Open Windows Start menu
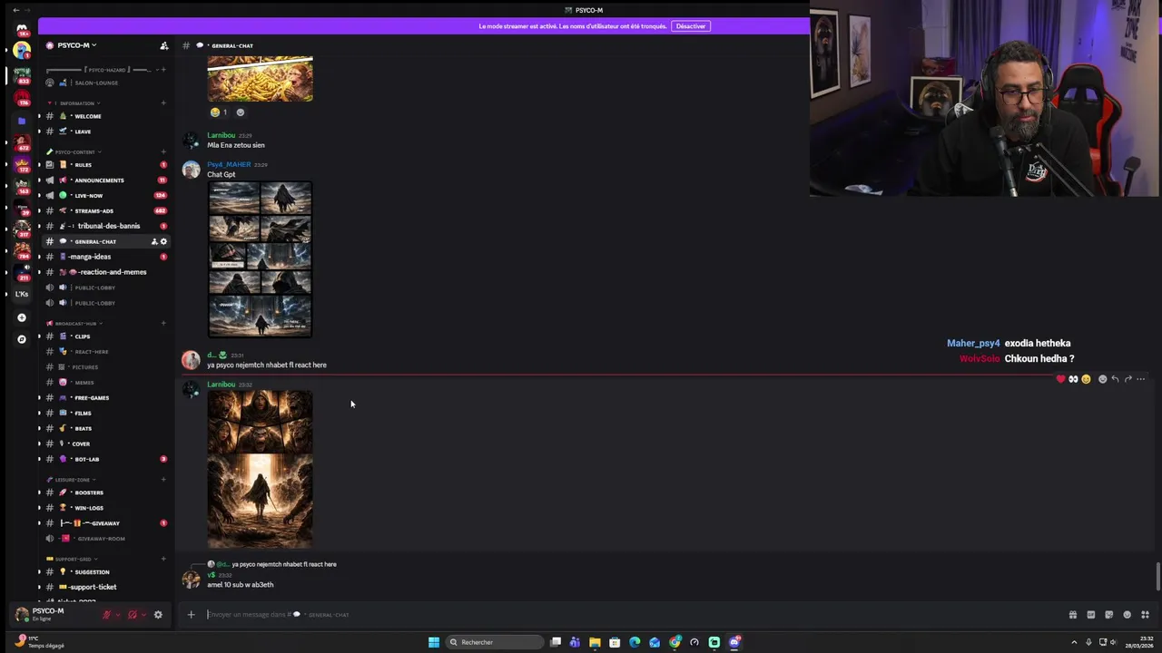Screen dimensions: 1162x653 434,642
